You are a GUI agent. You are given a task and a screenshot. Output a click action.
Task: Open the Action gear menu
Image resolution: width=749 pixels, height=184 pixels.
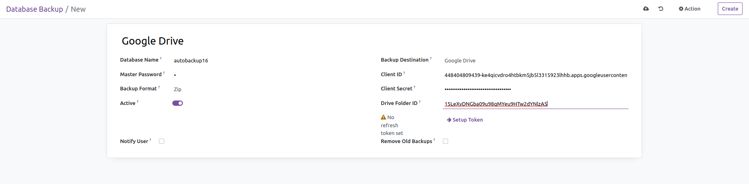[689, 9]
